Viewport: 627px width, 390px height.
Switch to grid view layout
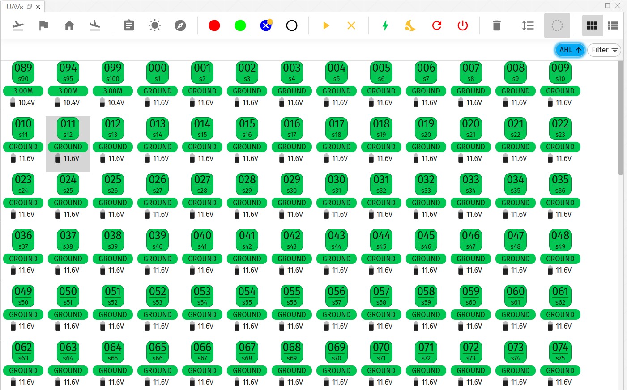pos(592,25)
